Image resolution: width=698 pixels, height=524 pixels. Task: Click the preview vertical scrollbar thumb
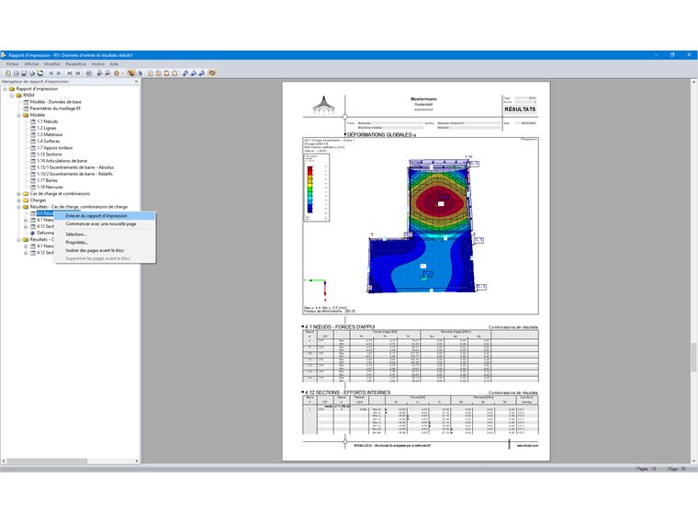pos(693,358)
